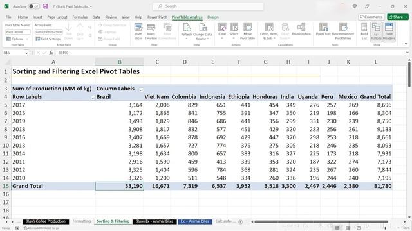The height and width of the screenshot is (231, 412).
Task: Click the premium diamond icon in title bar
Action: pyautogui.click(x=355, y=6)
